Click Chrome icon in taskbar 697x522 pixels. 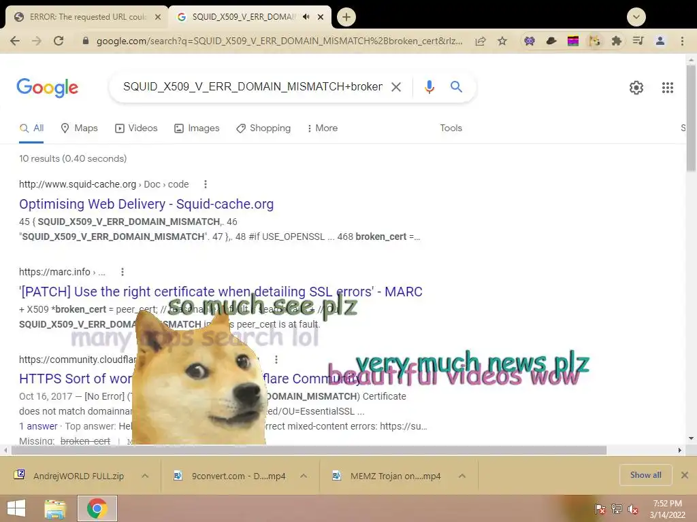coord(97,508)
